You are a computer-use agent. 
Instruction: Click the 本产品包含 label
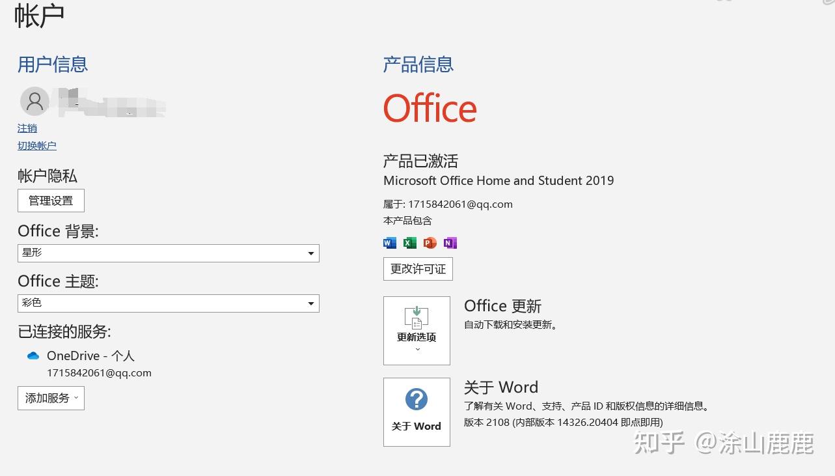click(x=407, y=221)
